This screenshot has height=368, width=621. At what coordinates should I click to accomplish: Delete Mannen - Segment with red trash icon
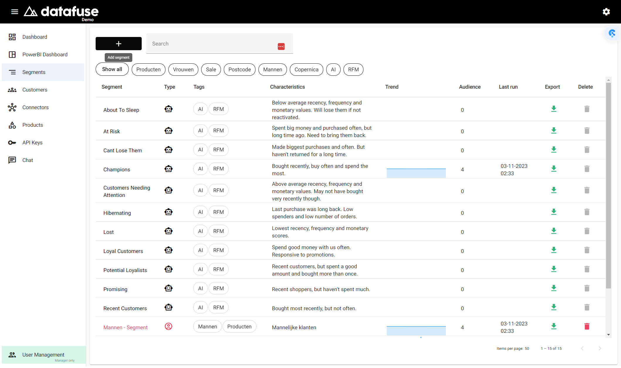tap(587, 326)
